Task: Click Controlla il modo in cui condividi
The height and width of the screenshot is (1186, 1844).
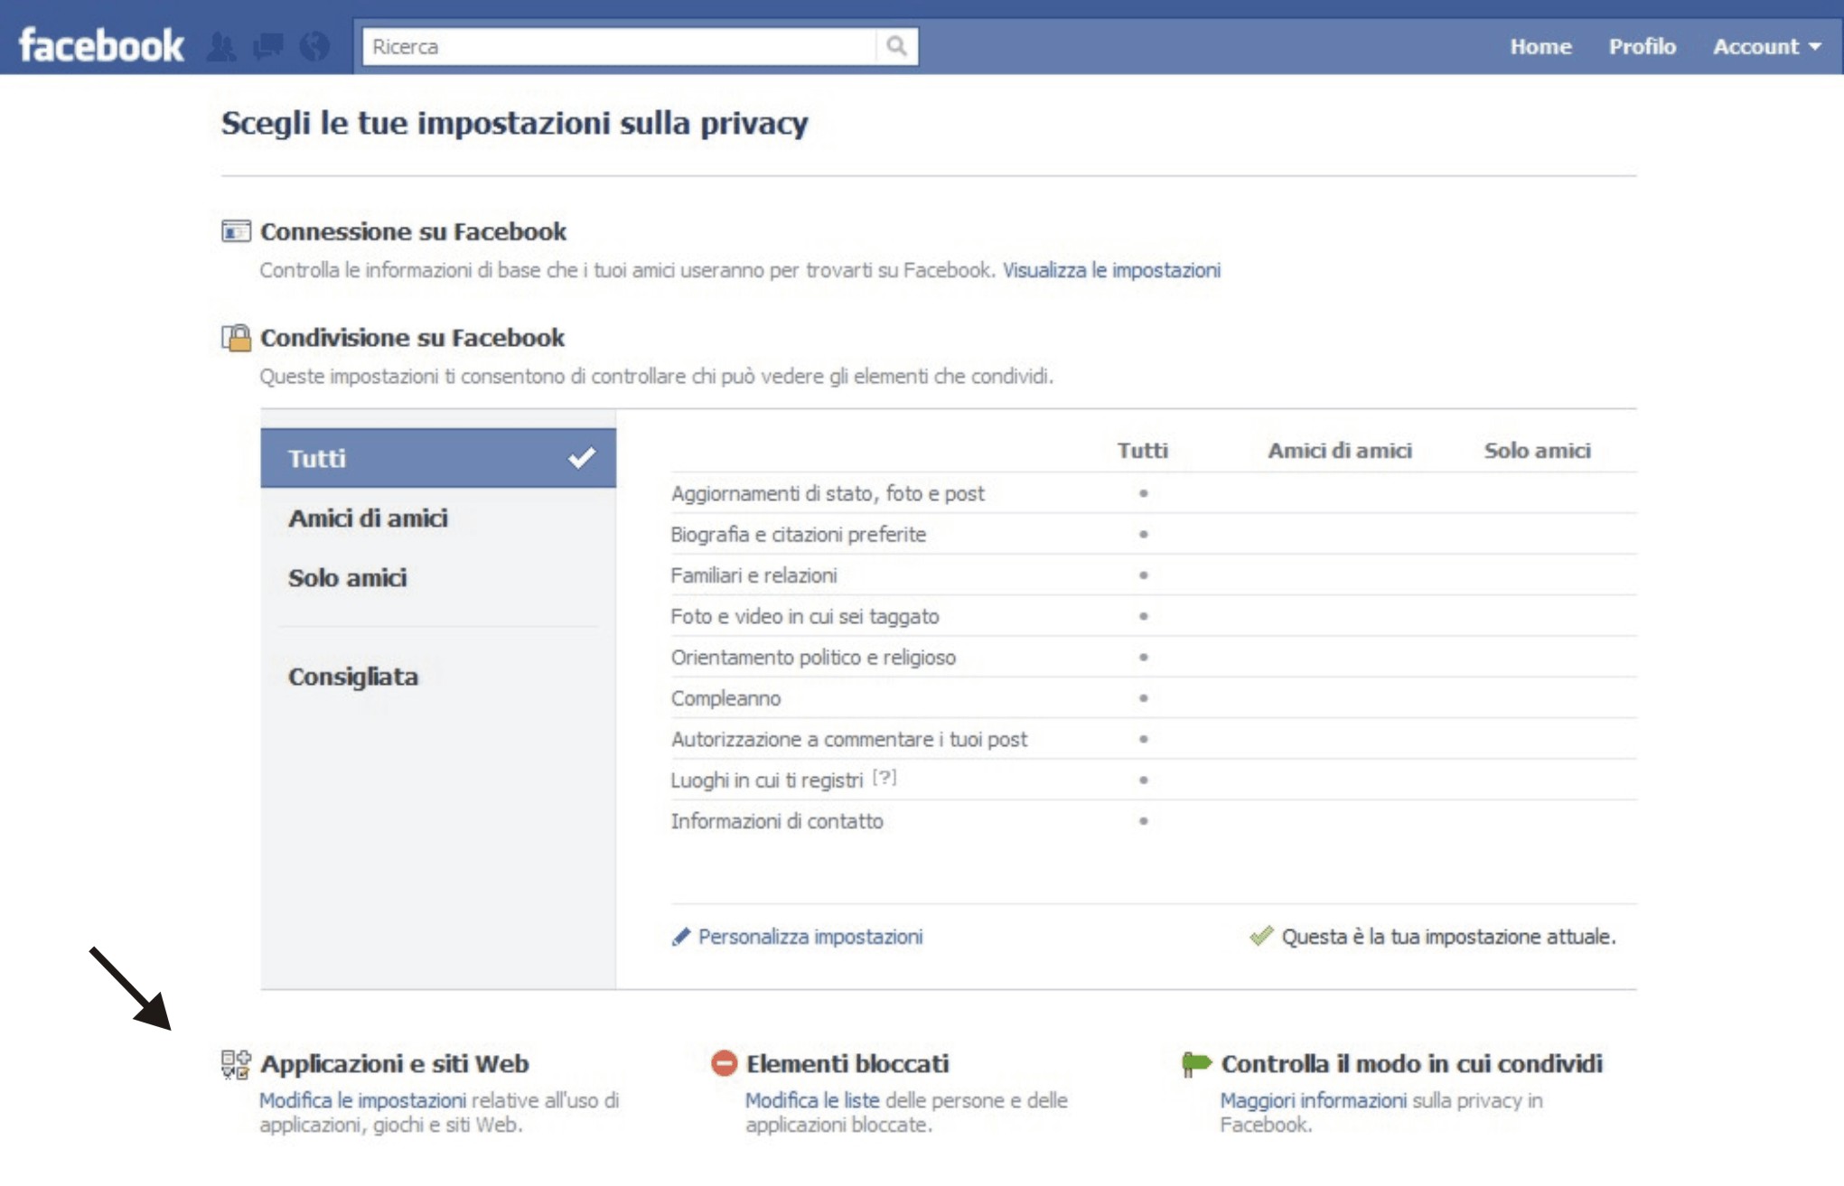Action: [1412, 1064]
